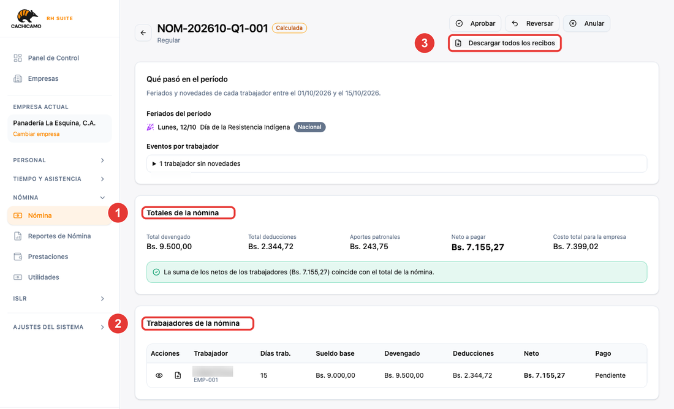674x409 pixels.
Task: Select the Nómina item in the sidebar
Action: coord(59,216)
